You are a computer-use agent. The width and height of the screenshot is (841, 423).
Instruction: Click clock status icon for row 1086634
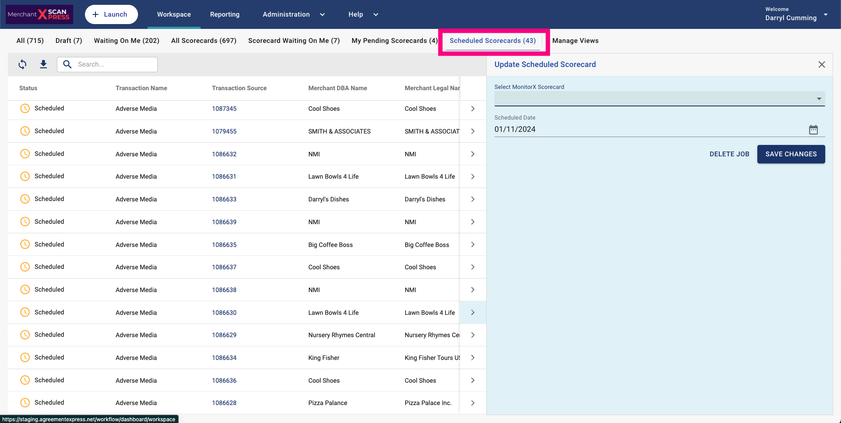tap(25, 357)
